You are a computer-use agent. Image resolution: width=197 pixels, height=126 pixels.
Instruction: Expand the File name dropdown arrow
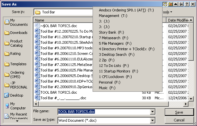click(153, 112)
